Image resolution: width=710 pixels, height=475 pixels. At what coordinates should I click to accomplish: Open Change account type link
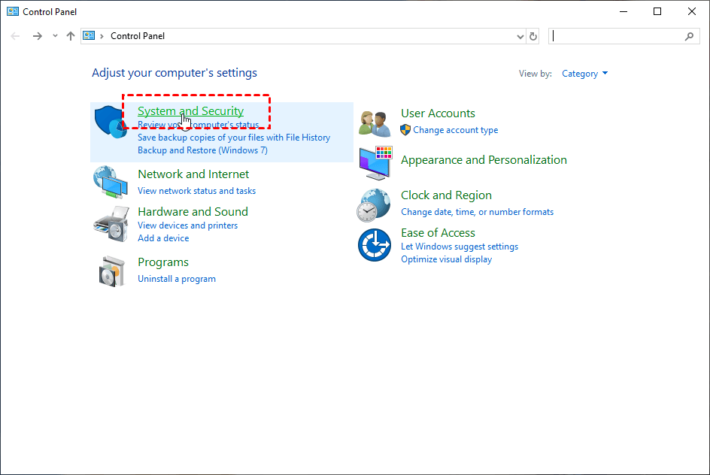pos(455,130)
